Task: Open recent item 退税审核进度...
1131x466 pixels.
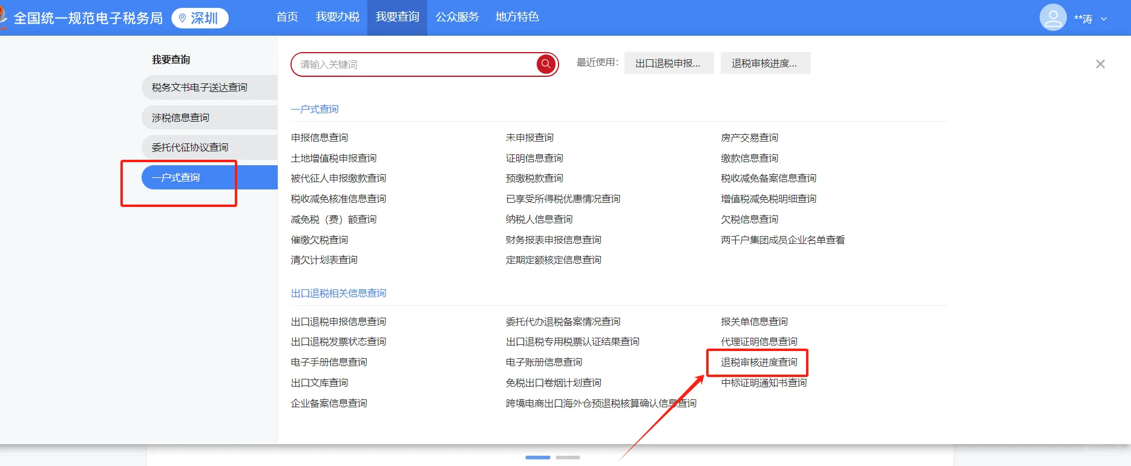Action: 765,63
